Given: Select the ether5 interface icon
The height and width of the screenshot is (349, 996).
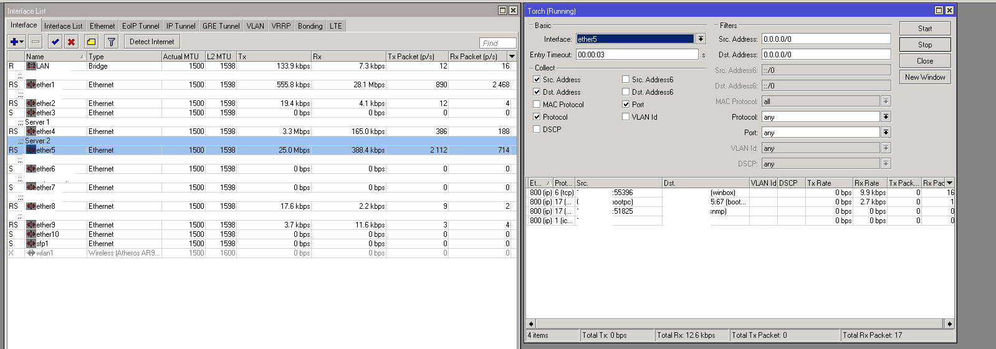Looking at the screenshot, I should click(31, 150).
